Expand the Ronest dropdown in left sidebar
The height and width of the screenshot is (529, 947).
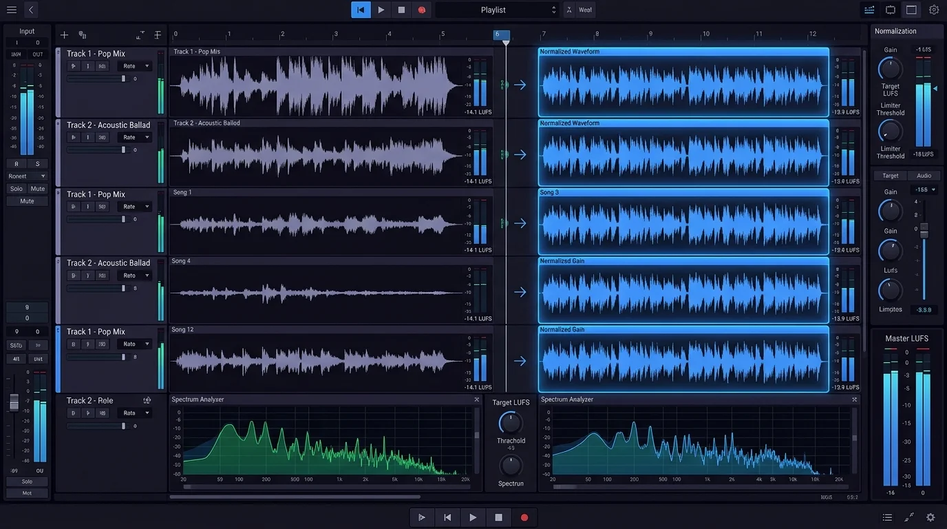(x=26, y=176)
